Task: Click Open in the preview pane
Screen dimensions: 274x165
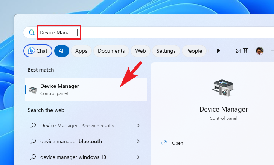Action: 177,143
